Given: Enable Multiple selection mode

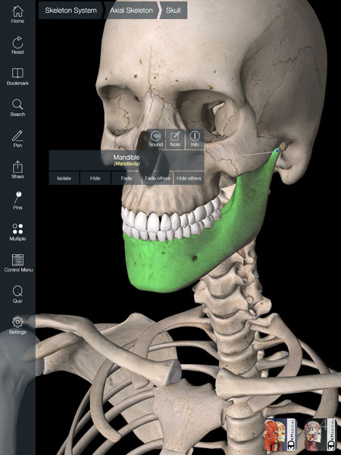Looking at the screenshot, I should click(x=17, y=232).
